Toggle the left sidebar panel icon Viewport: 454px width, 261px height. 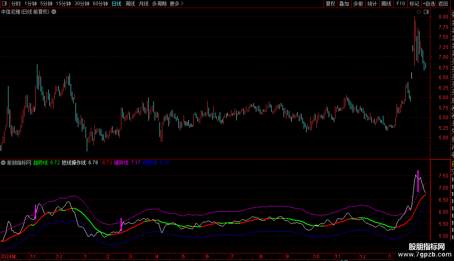[5, 4]
